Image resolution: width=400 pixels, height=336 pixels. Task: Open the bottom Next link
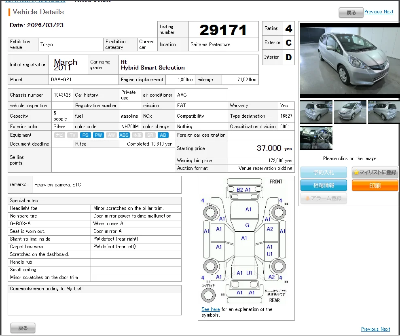385,329
